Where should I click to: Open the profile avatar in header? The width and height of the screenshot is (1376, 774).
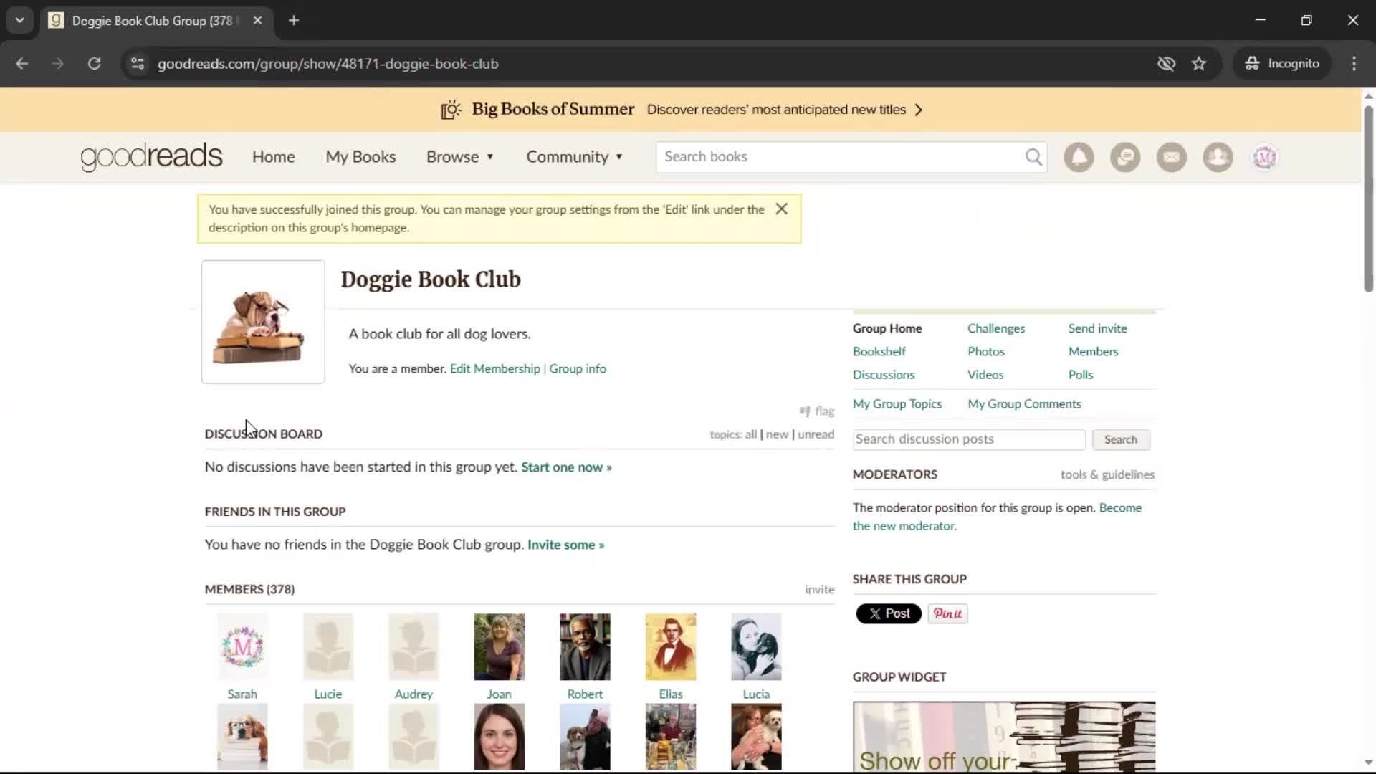click(x=1264, y=157)
